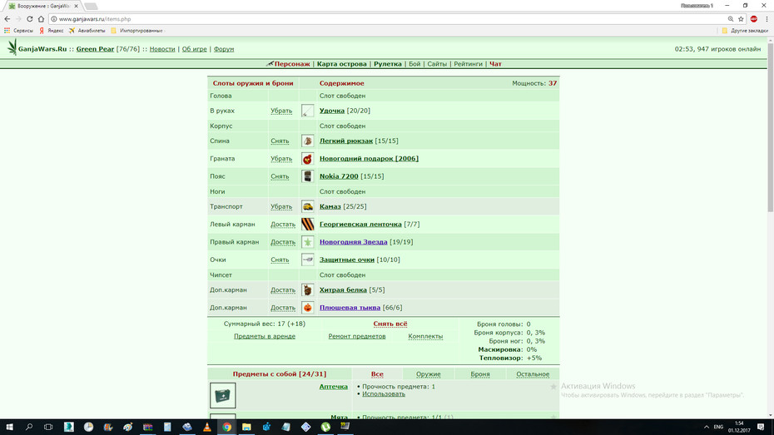Screen dimensions: 774x435
Task: Open VLC cone icon on taskbar
Action: [207, 428]
